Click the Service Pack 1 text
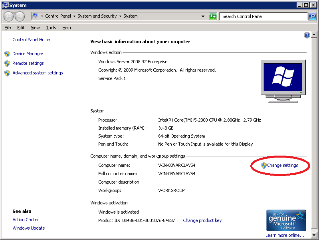The width and height of the screenshot is (319, 240). click(x=112, y=78)
